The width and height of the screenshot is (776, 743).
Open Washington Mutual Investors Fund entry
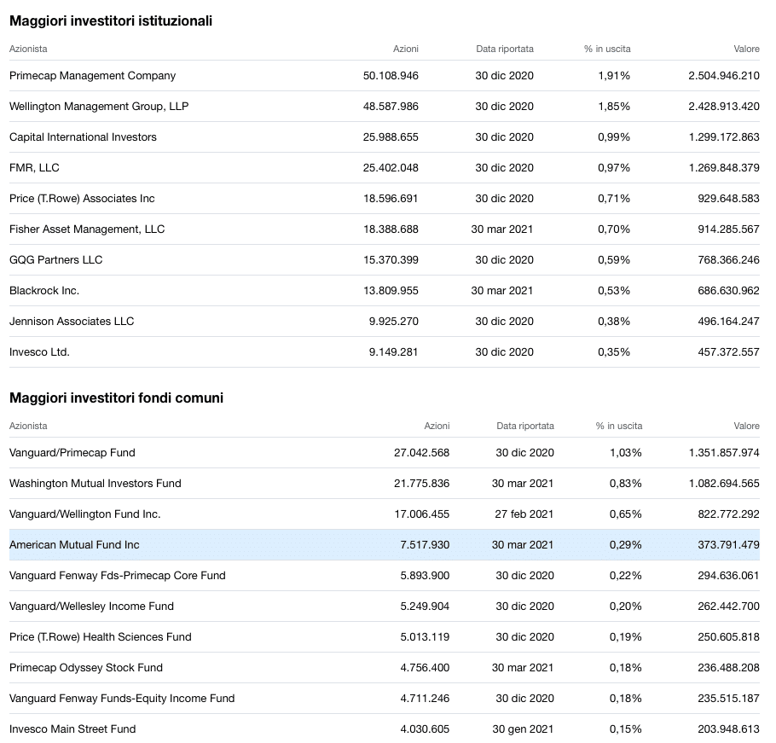coord(96,484)
